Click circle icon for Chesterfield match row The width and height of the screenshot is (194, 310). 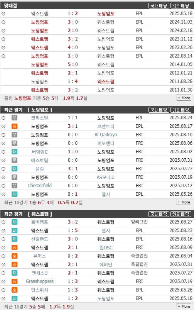tap(3, 186)
